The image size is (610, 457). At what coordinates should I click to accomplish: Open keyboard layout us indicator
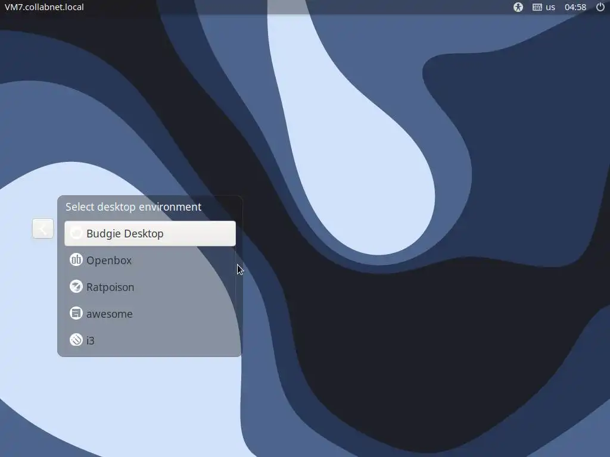544,7
